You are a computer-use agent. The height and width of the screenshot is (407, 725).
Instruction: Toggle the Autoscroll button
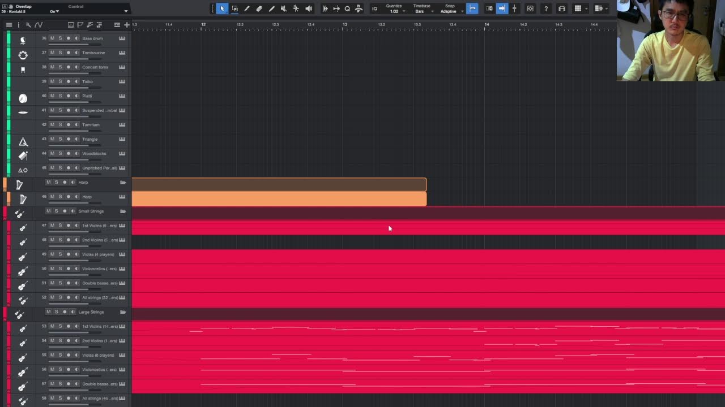[x=502, y=8]
